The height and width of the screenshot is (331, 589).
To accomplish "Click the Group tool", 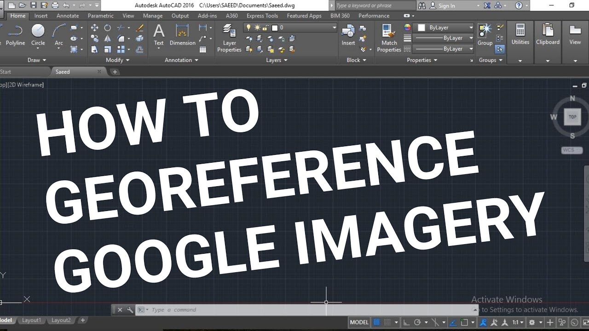I will pos(485,35).
